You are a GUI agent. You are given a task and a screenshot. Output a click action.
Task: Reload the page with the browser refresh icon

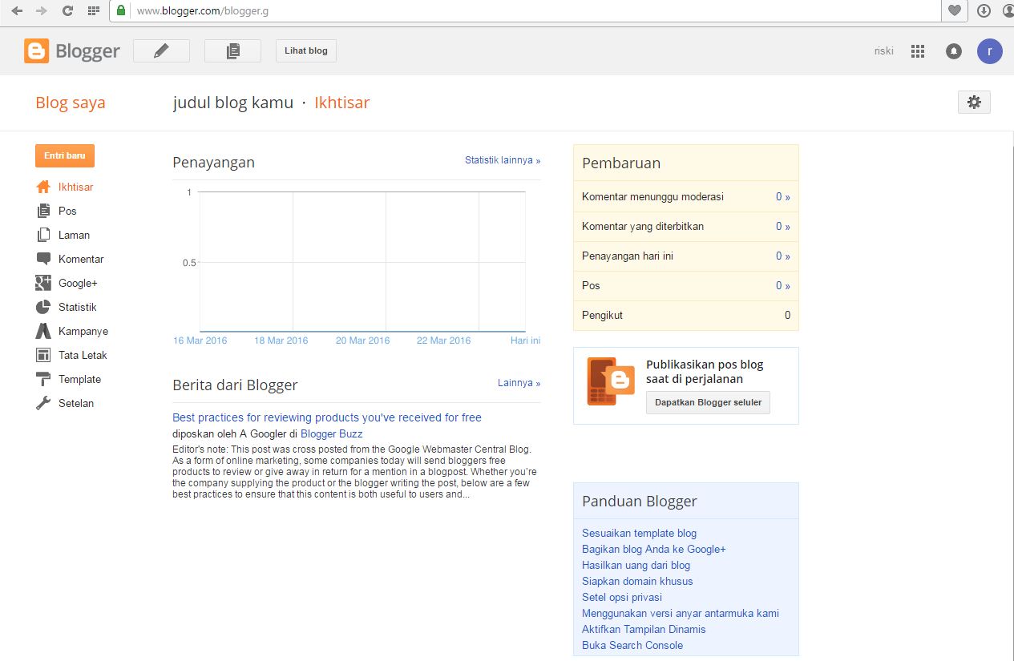67,10
